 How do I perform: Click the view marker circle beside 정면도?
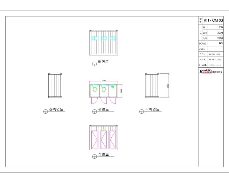pos(94,157)
